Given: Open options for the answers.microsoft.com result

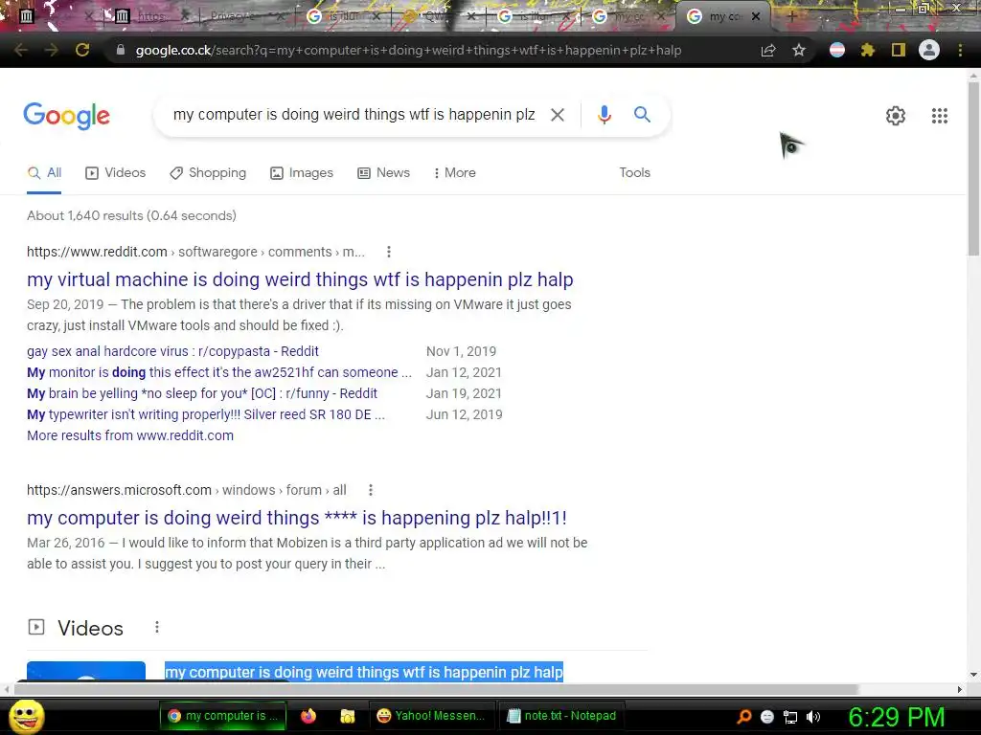Looking at the screenshot, I should (371, 490).
